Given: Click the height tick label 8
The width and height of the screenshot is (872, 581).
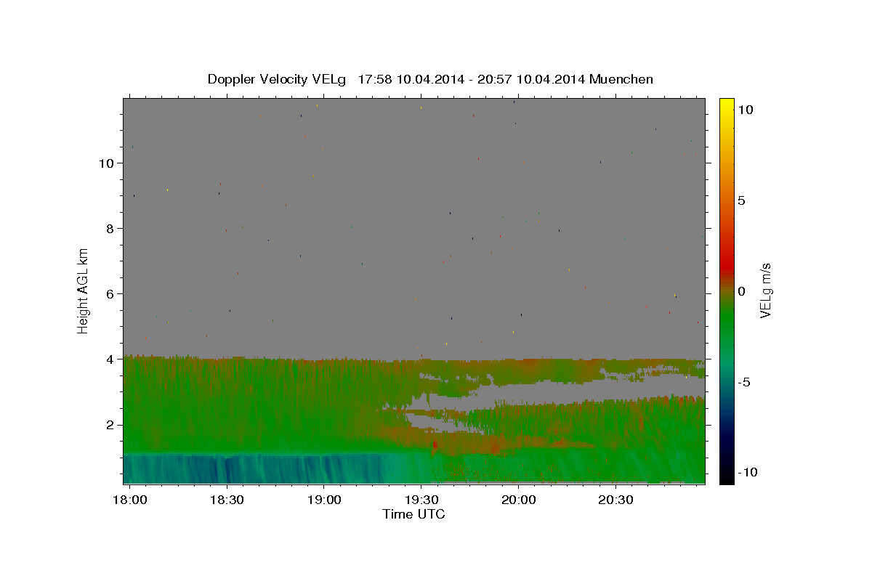Looking at the screenshot, I should 110,228.
